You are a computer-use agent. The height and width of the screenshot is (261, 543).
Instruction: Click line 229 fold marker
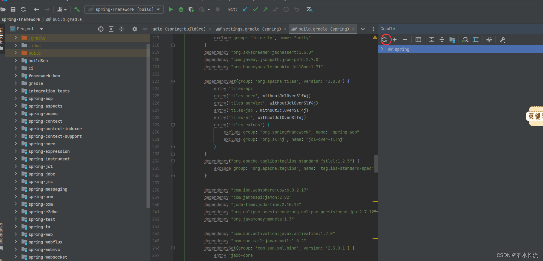(173, 125)
